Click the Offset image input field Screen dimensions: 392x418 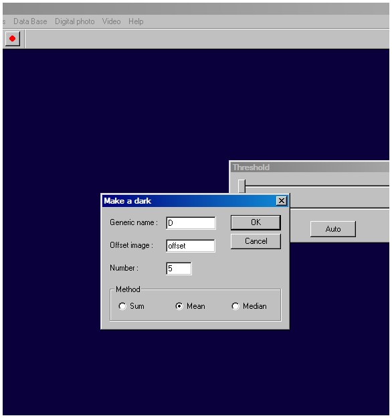coord(191,246)
